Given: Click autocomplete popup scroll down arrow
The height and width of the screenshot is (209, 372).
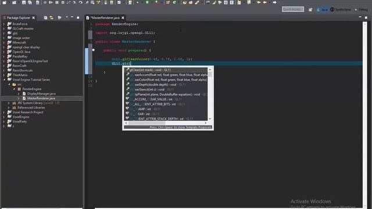Looking at the screenshot, I should (x=210, y=118).
